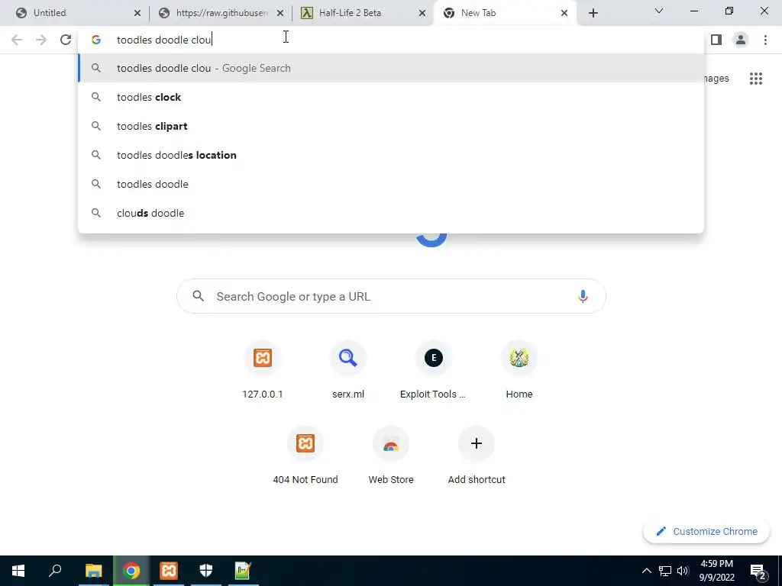Open the Windows Start menu
This screenshot has width=782, height=586.
18,571
